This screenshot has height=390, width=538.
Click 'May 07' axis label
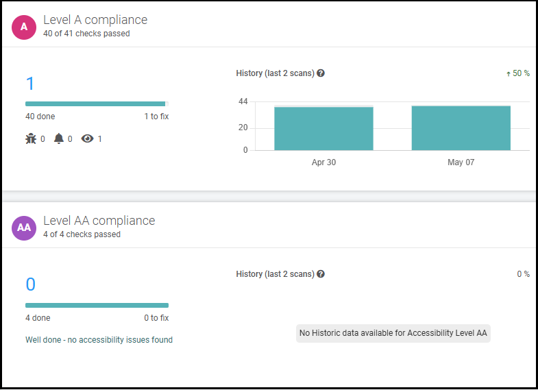461,162
